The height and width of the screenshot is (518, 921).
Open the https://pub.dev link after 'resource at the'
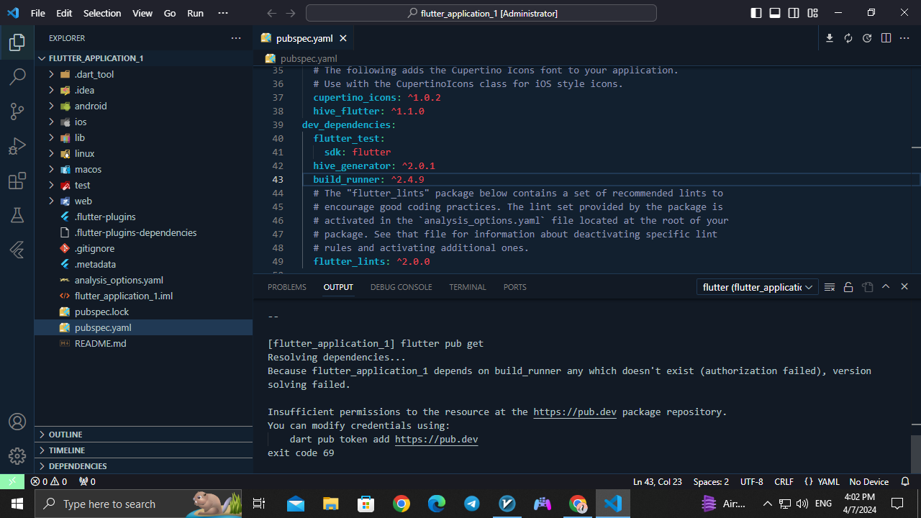point(575,412)
